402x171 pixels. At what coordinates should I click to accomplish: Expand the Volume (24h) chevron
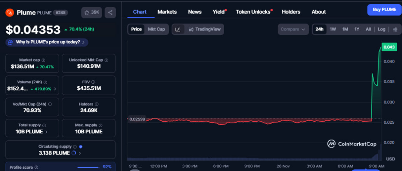55,89
